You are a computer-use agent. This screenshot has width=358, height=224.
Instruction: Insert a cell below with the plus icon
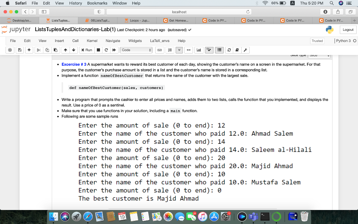coord(29,50)
